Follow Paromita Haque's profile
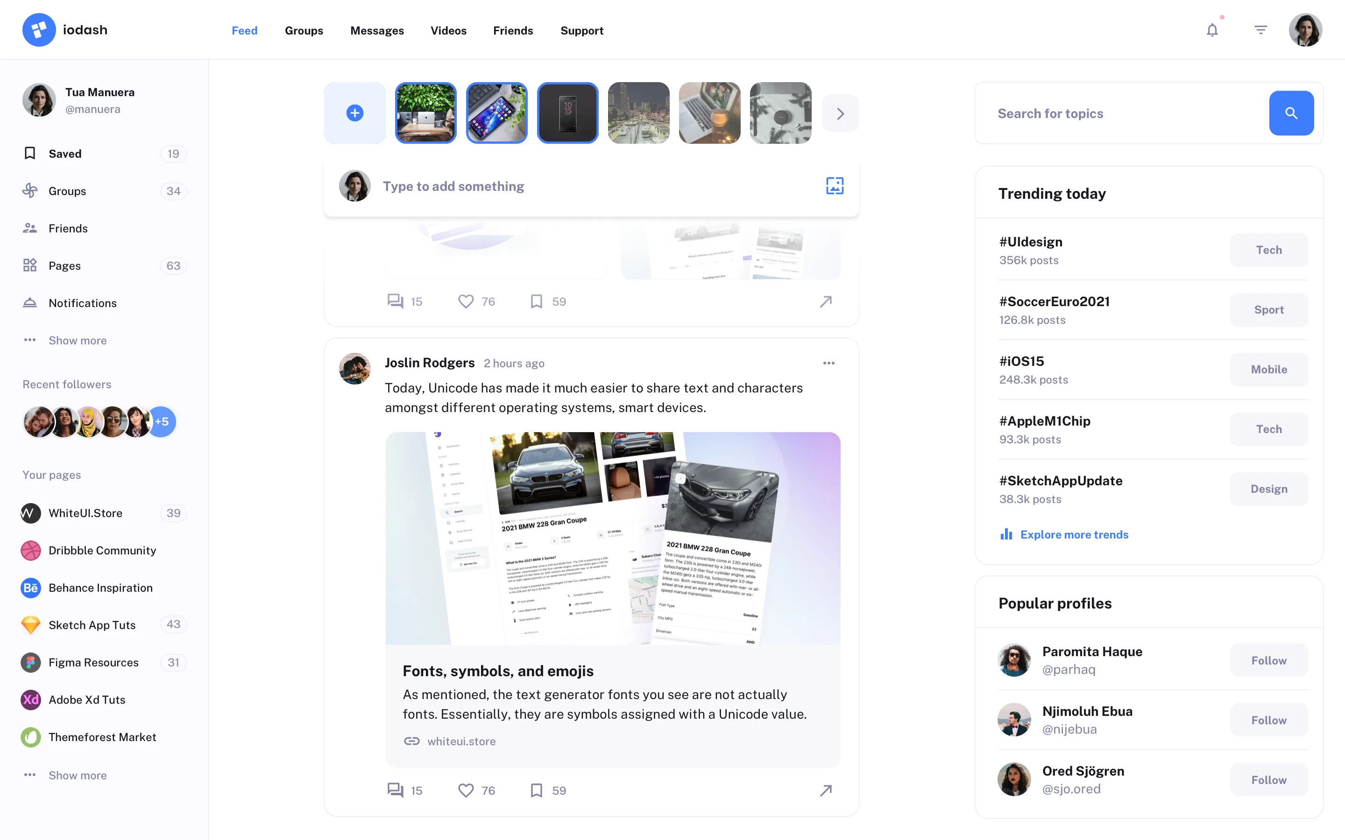The height and width of the screenshot is (840, 1345). 1269,660
